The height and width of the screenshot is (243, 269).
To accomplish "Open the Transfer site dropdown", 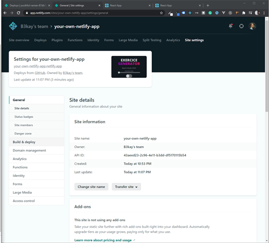I will (126, 187).
